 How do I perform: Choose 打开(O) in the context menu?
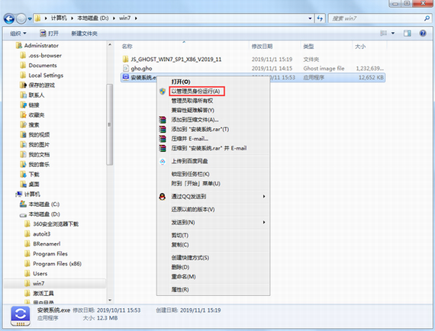pyautogui.click(x=181, y=82)
